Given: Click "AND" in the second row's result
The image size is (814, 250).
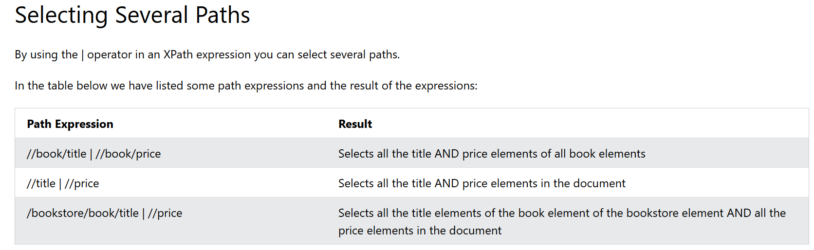Looking at the screenshot, I should point(446,183).
